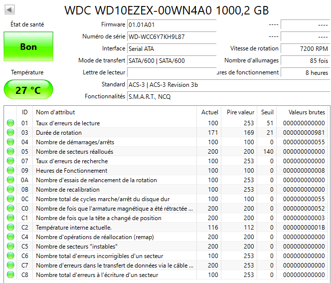
Task: Click the Pire valeur column header
Action: (x=239, y=112)
